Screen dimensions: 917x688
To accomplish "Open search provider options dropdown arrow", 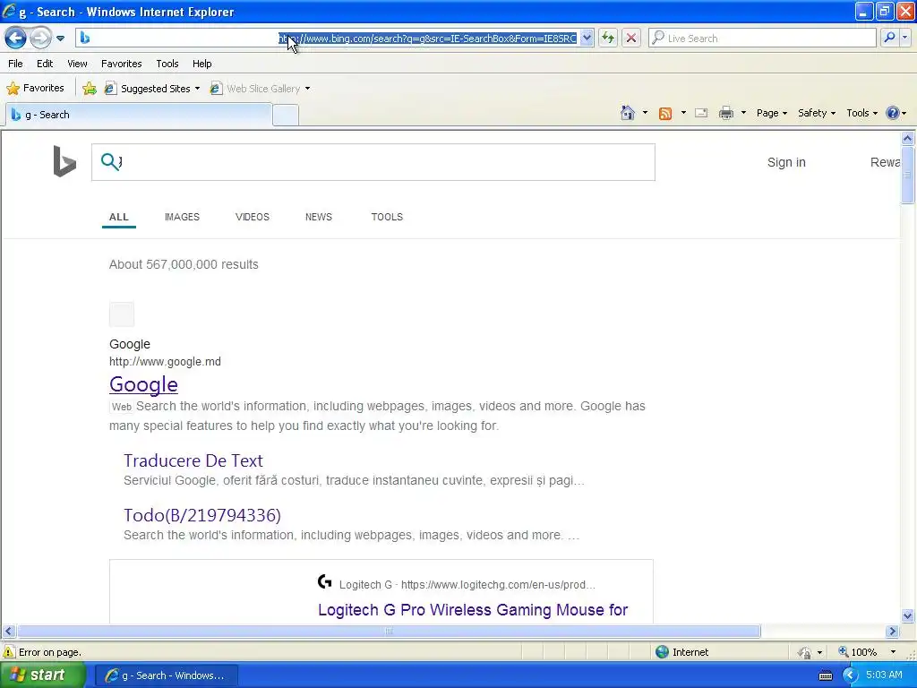I will coord(904,38).
